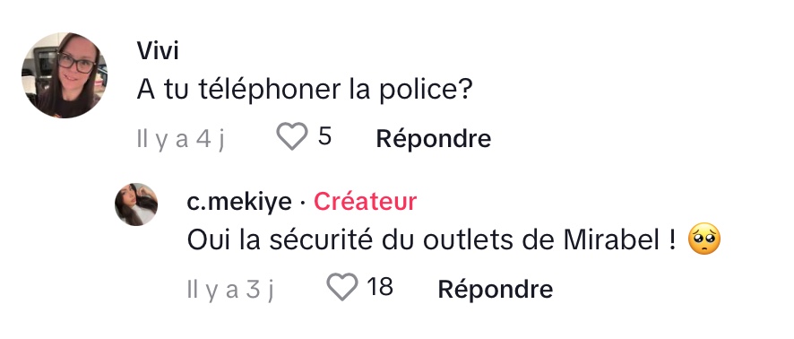
Task: Click the 'Il y a 4 j' timestamp
Action: pyautogui.click(x=180, y=139)
